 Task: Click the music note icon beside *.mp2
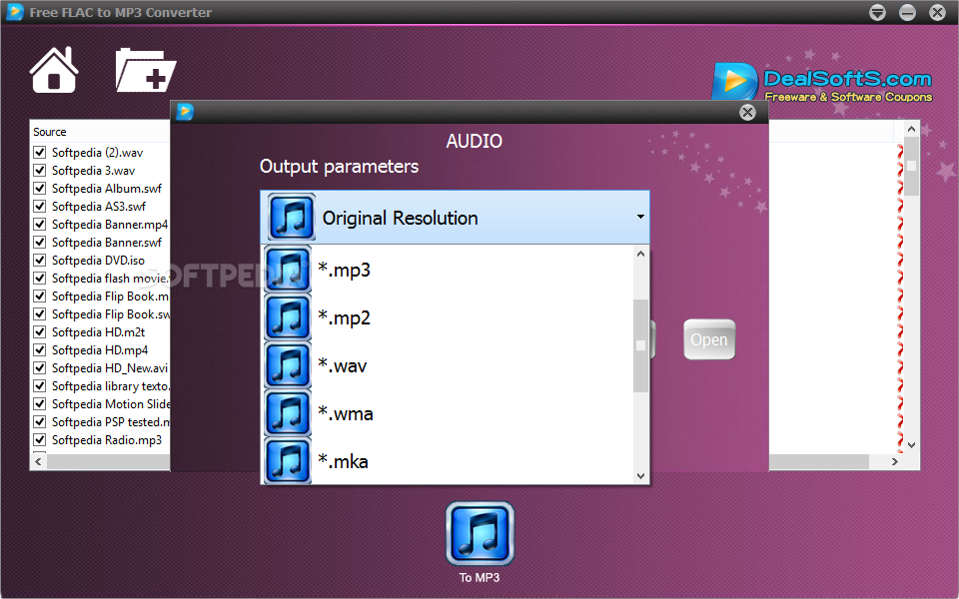(288, 317)
